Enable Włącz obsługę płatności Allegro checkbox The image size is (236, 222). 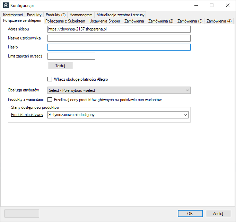(x=50, y=79)
